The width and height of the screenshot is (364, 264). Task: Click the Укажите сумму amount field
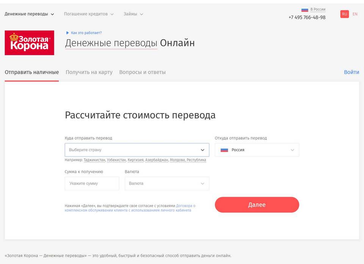pos(92,183)
